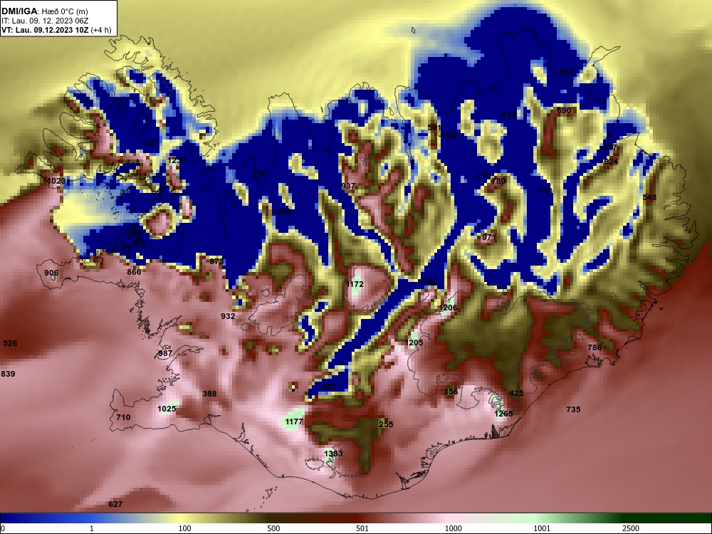
Task: Click the -337 value in the blue area
Action: coord(150,142)
